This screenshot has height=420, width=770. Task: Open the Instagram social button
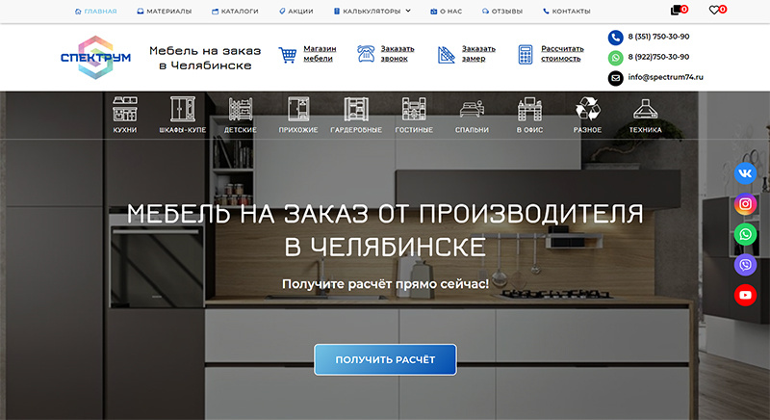tap(745, 204)
